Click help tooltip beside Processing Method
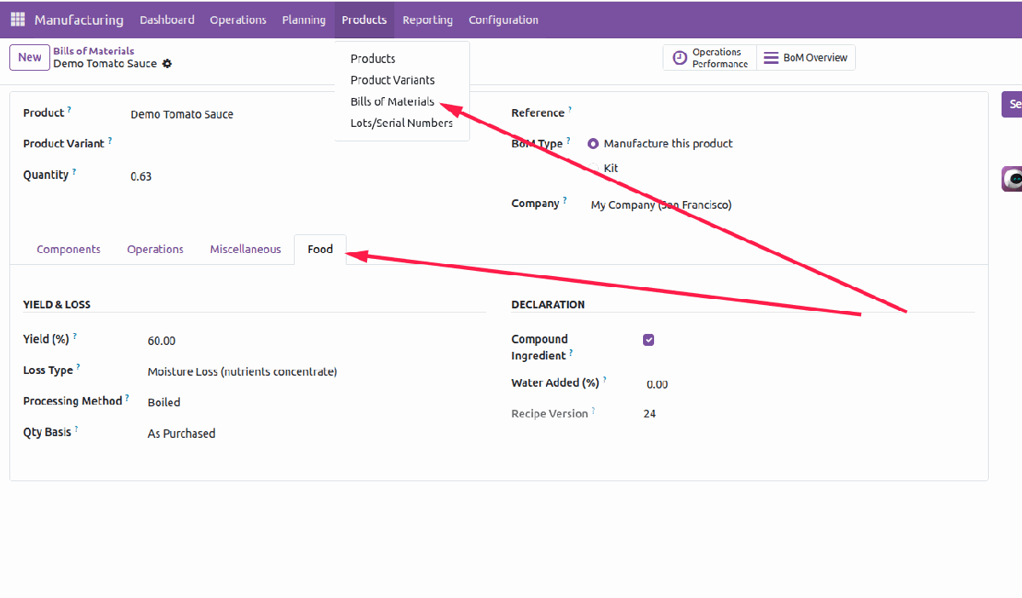1022x598 pixels. coord(128,398)
